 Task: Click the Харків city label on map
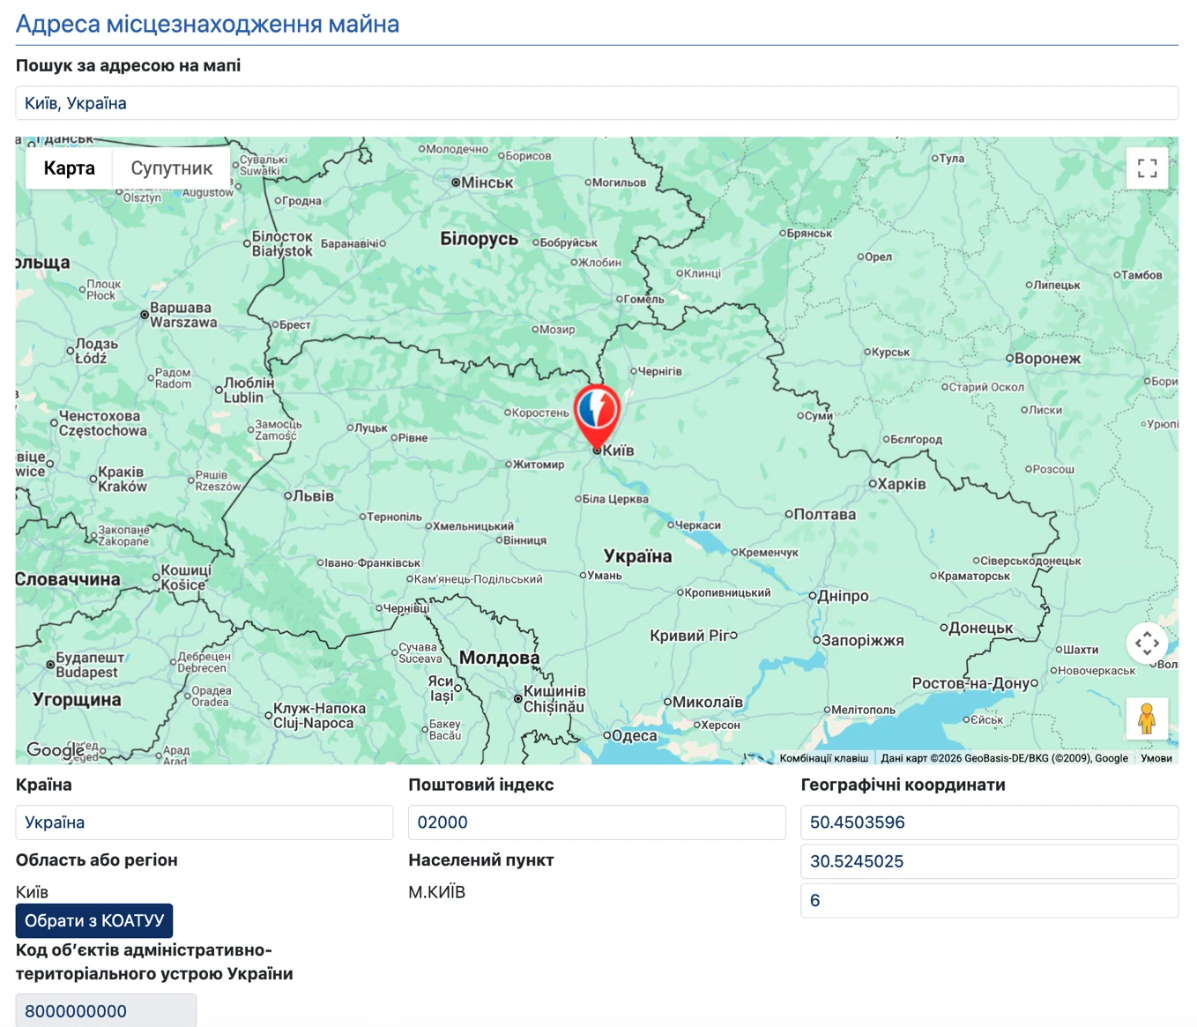(x=902, y=484)
